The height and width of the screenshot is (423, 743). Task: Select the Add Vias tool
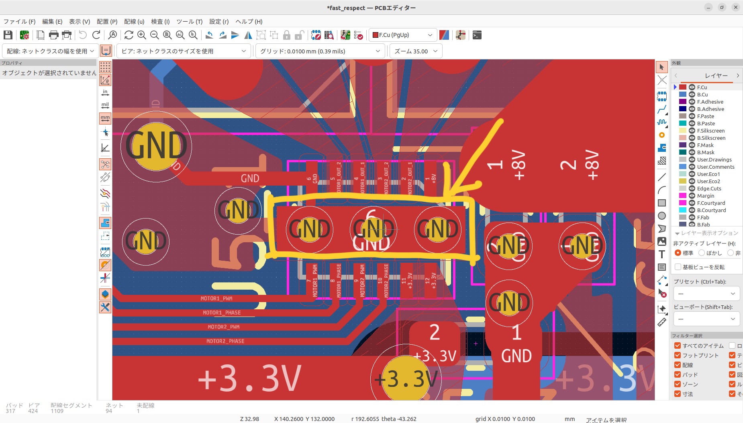coord(662,135)
